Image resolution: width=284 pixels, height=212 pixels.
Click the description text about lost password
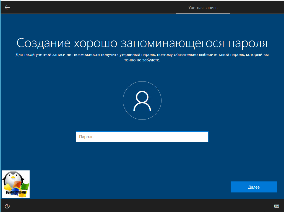pos(142,55)
